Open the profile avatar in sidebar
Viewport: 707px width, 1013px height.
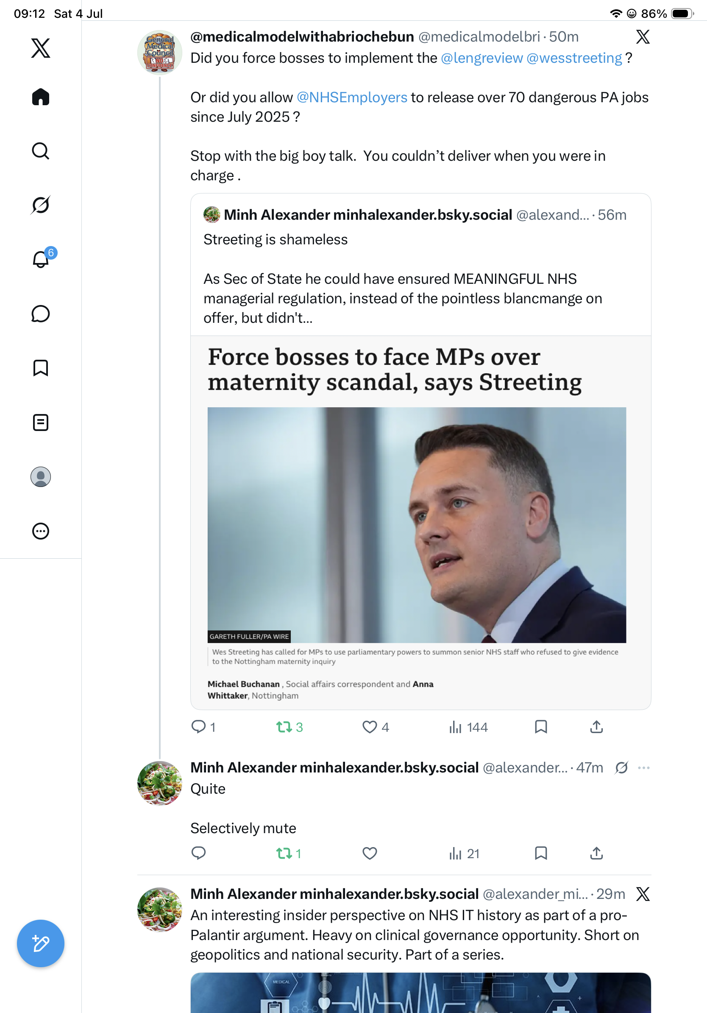[x=41, y=476]
